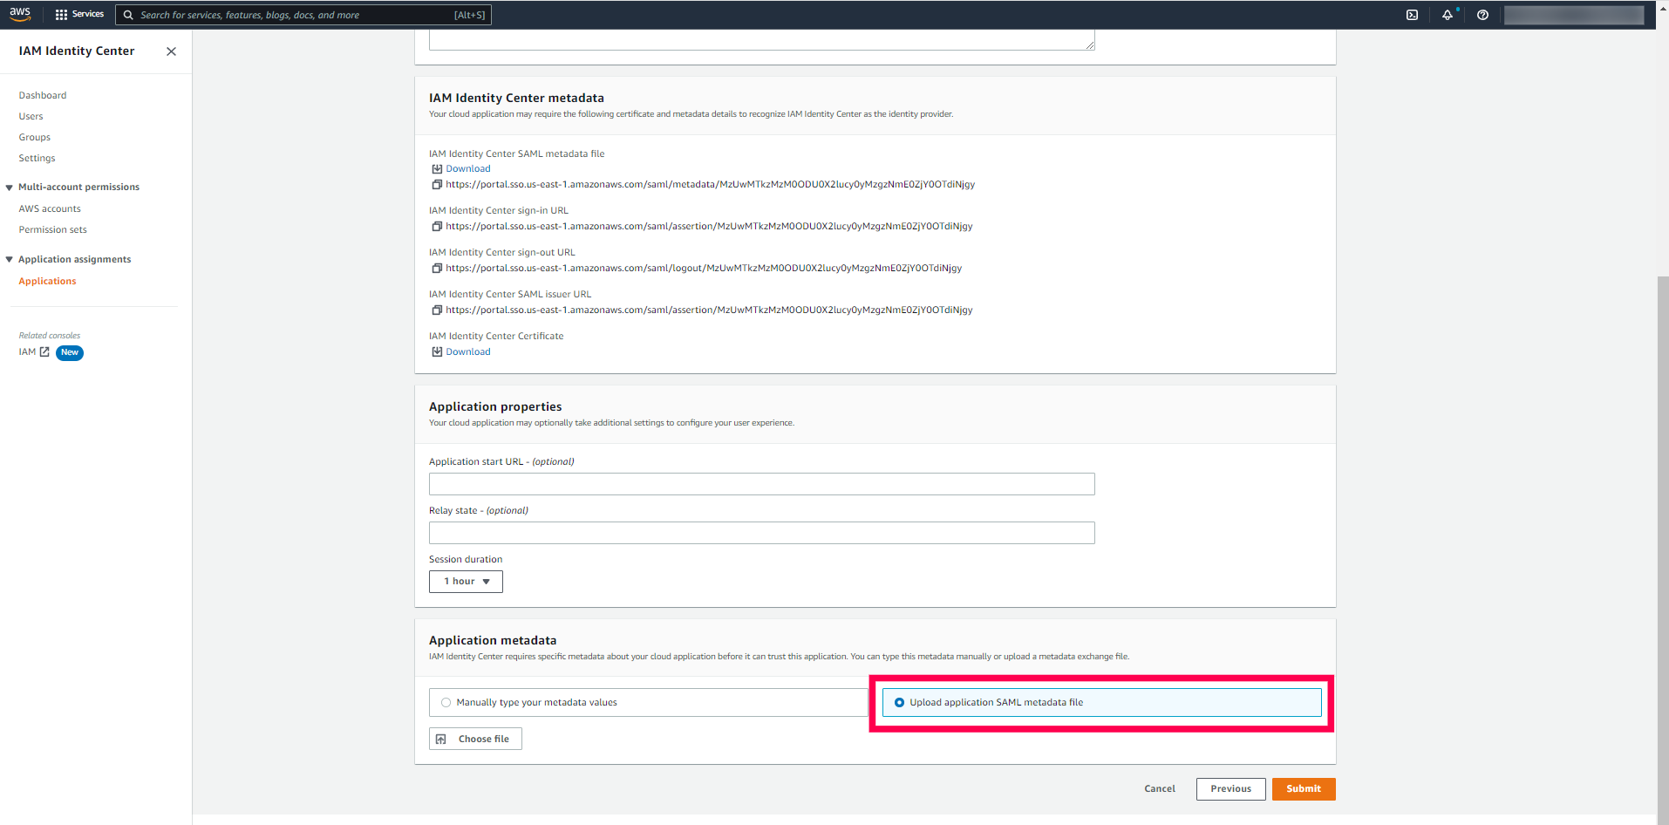Collapse the Application assignments section
Screen dimensions: 1669x825
9,260
